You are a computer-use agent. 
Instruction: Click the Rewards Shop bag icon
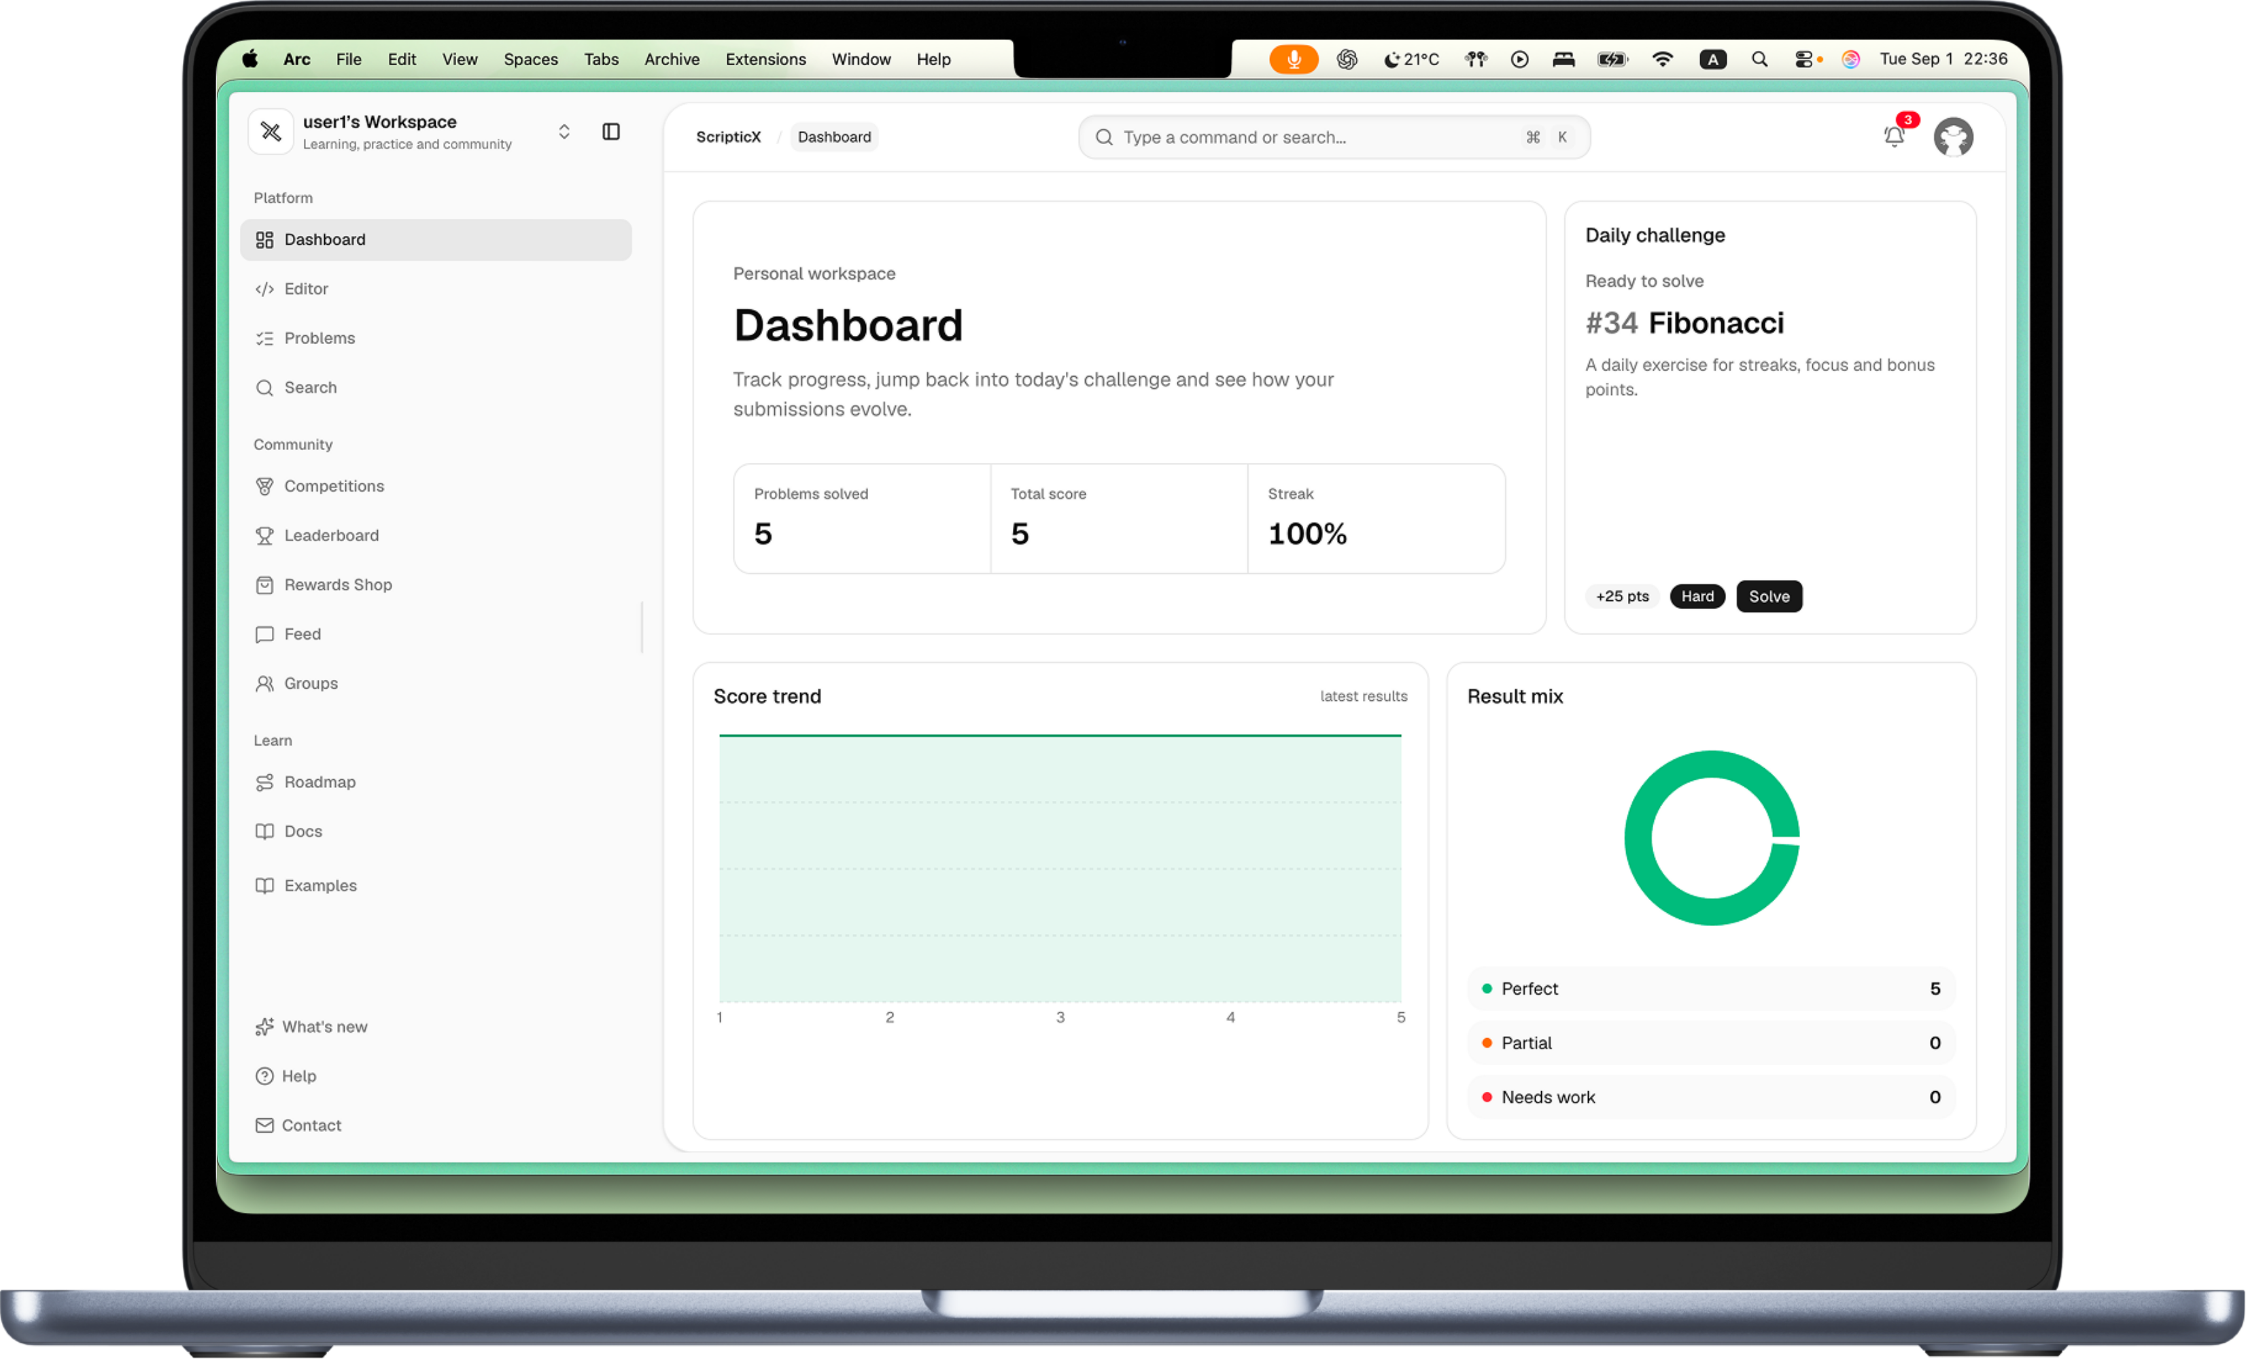tap(264, 584)
